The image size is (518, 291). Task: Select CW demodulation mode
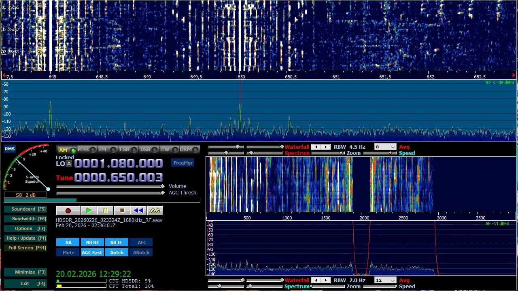pyautogui.click(x=169, y=150)
